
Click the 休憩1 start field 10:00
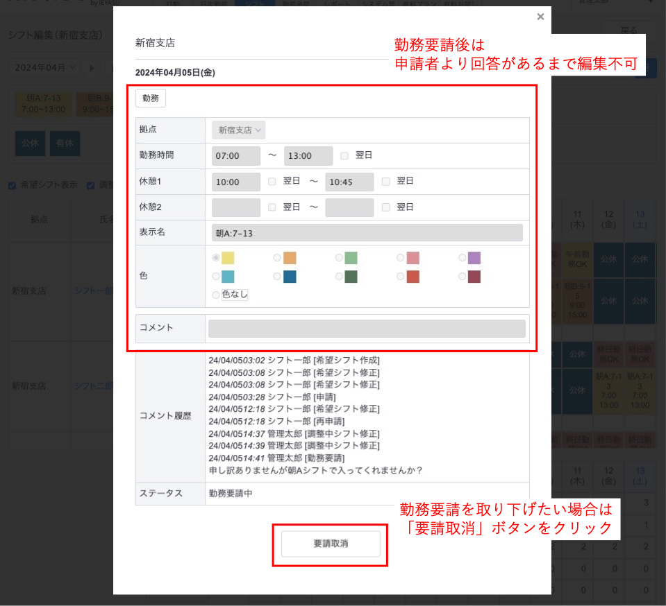point(236,182)
